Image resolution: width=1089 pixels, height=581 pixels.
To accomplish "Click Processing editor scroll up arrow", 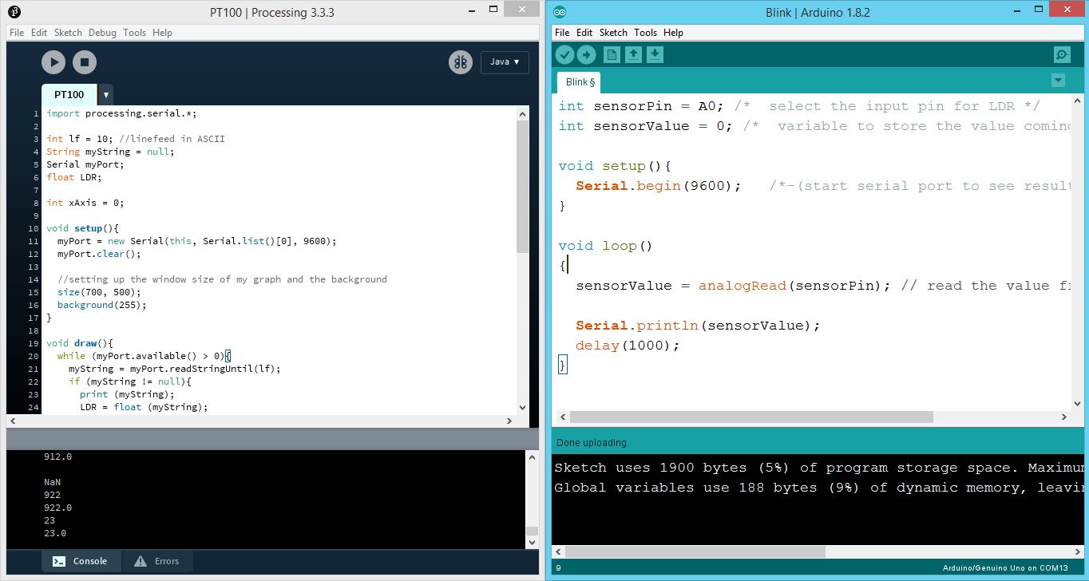I will tap(522, 113).
